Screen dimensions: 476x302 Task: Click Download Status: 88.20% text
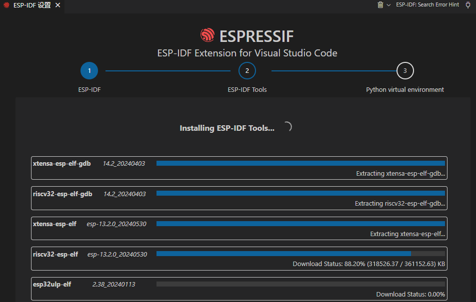[369, 264]
